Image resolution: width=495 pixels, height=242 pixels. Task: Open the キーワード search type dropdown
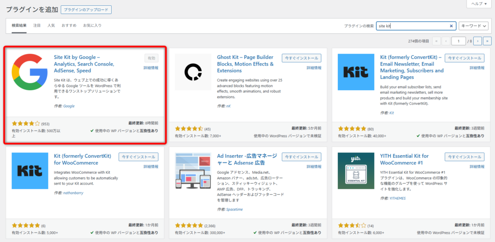[x=474, y=26]
